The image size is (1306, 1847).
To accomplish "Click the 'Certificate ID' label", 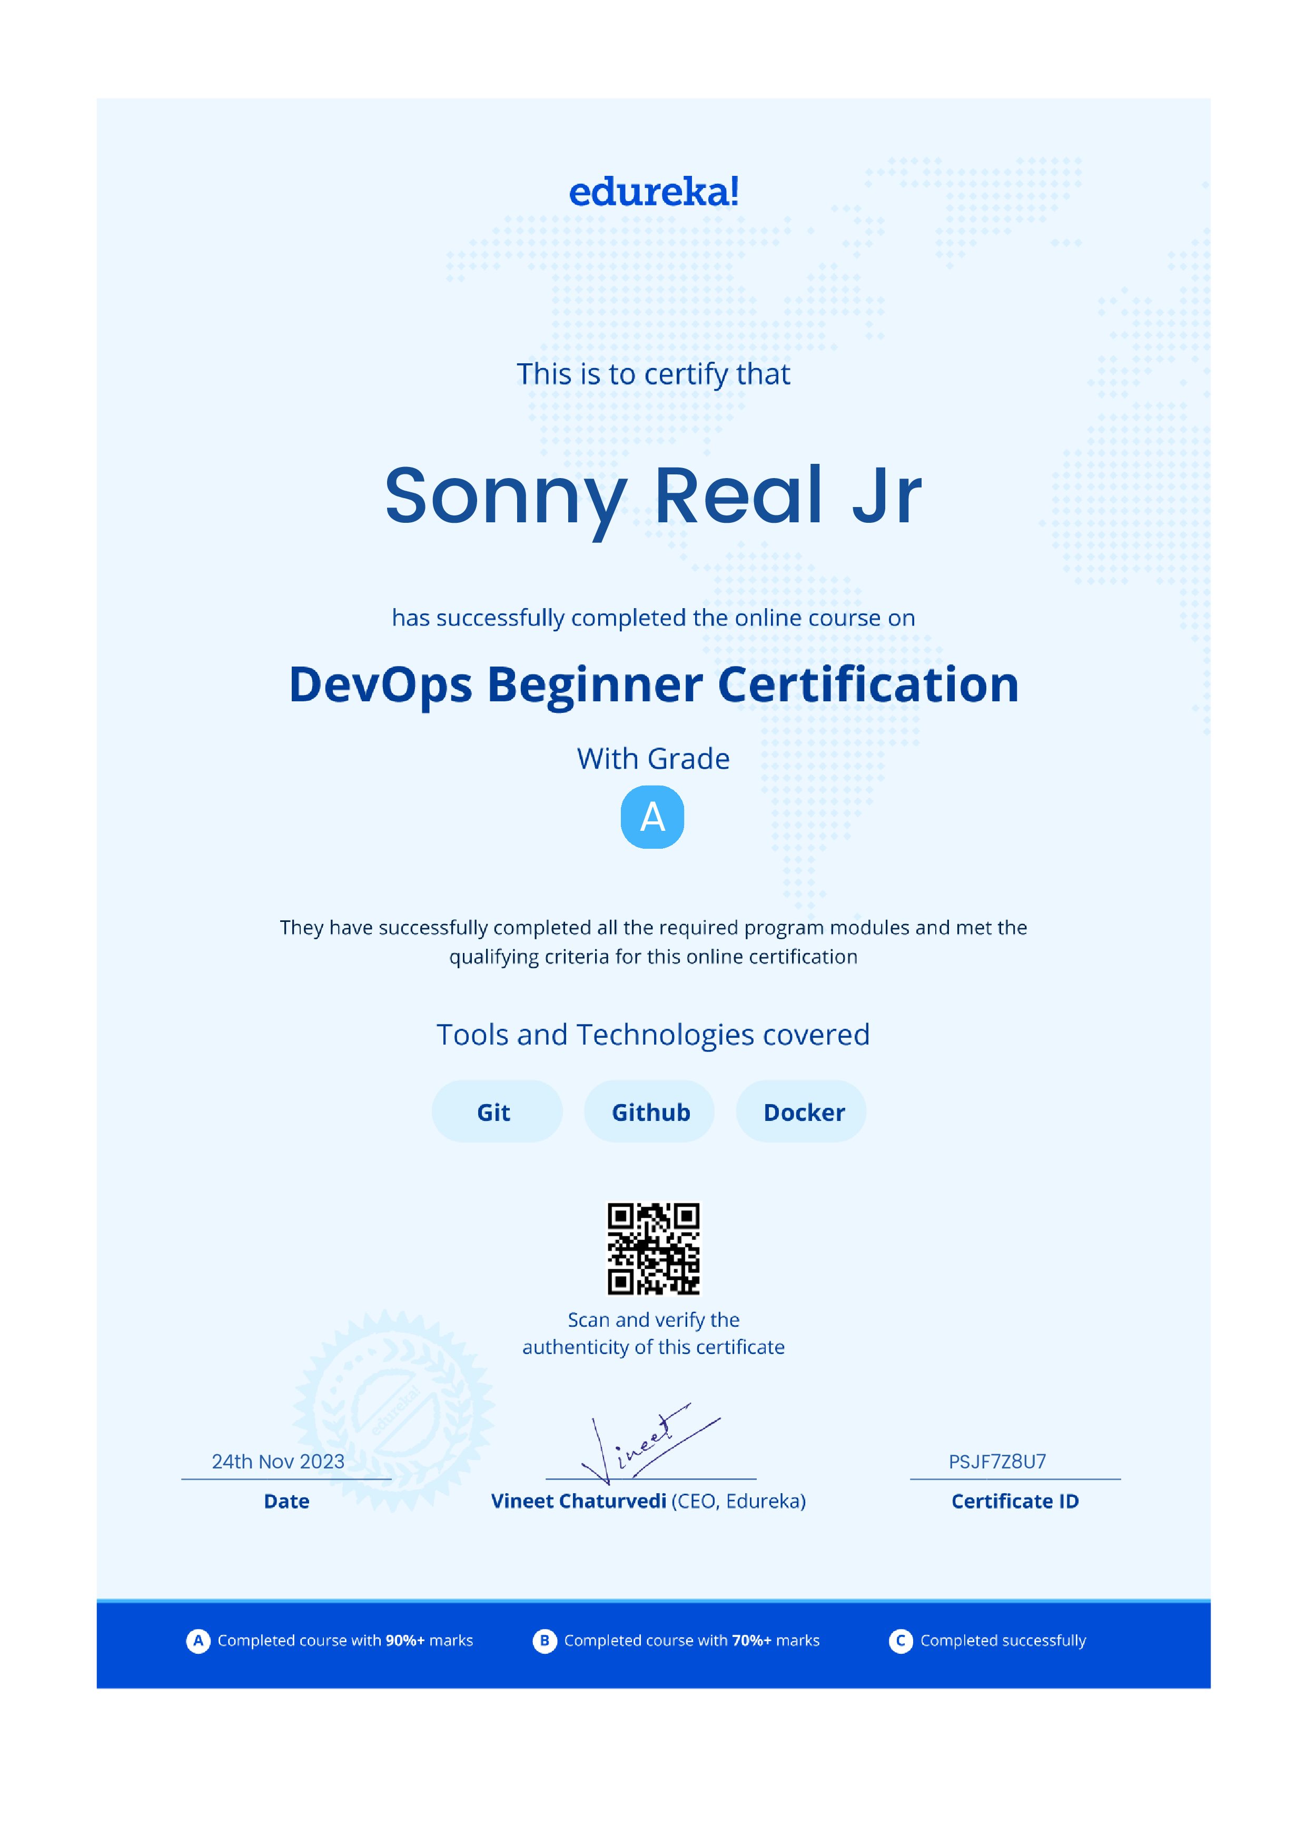I will [1015, 1501].
